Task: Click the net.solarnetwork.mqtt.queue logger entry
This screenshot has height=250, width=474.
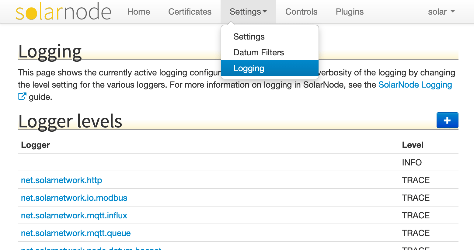Action: pyautogui.click(x=75, y=233)
